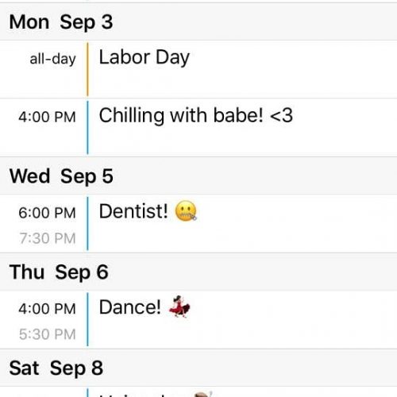The height and width of the screenshot is (397, 397).
Task: Tap blue color bar beside Dentist event
Action: 87,224
